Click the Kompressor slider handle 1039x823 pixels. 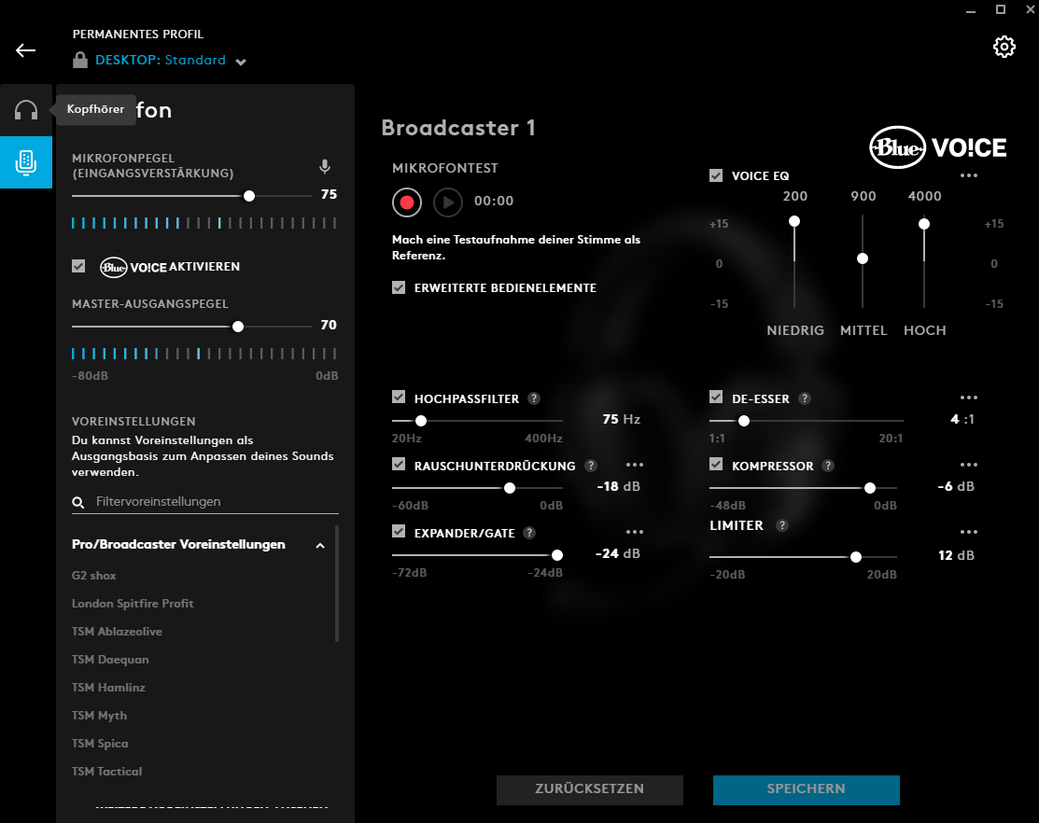pos(870,488)
